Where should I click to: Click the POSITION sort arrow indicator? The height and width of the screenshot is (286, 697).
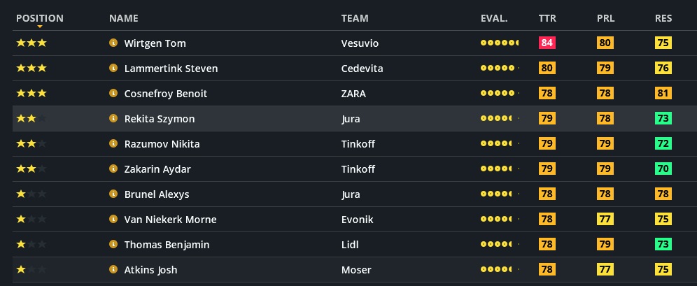click(40, 27)
